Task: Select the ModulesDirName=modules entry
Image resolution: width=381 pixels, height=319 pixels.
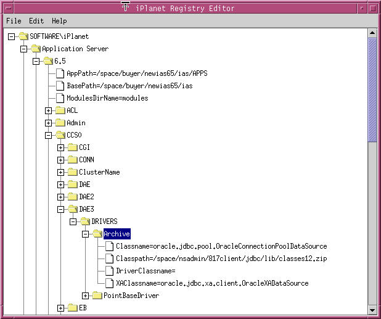Action: click(x=107, y=98)
